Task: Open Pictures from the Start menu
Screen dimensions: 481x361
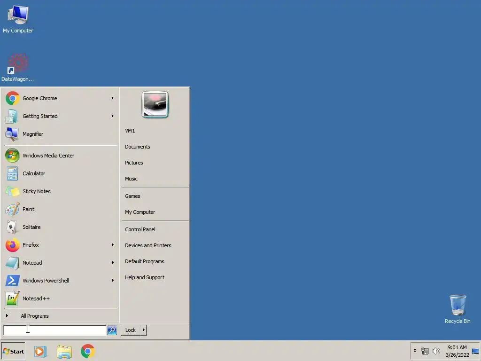Action: [134, 163]
